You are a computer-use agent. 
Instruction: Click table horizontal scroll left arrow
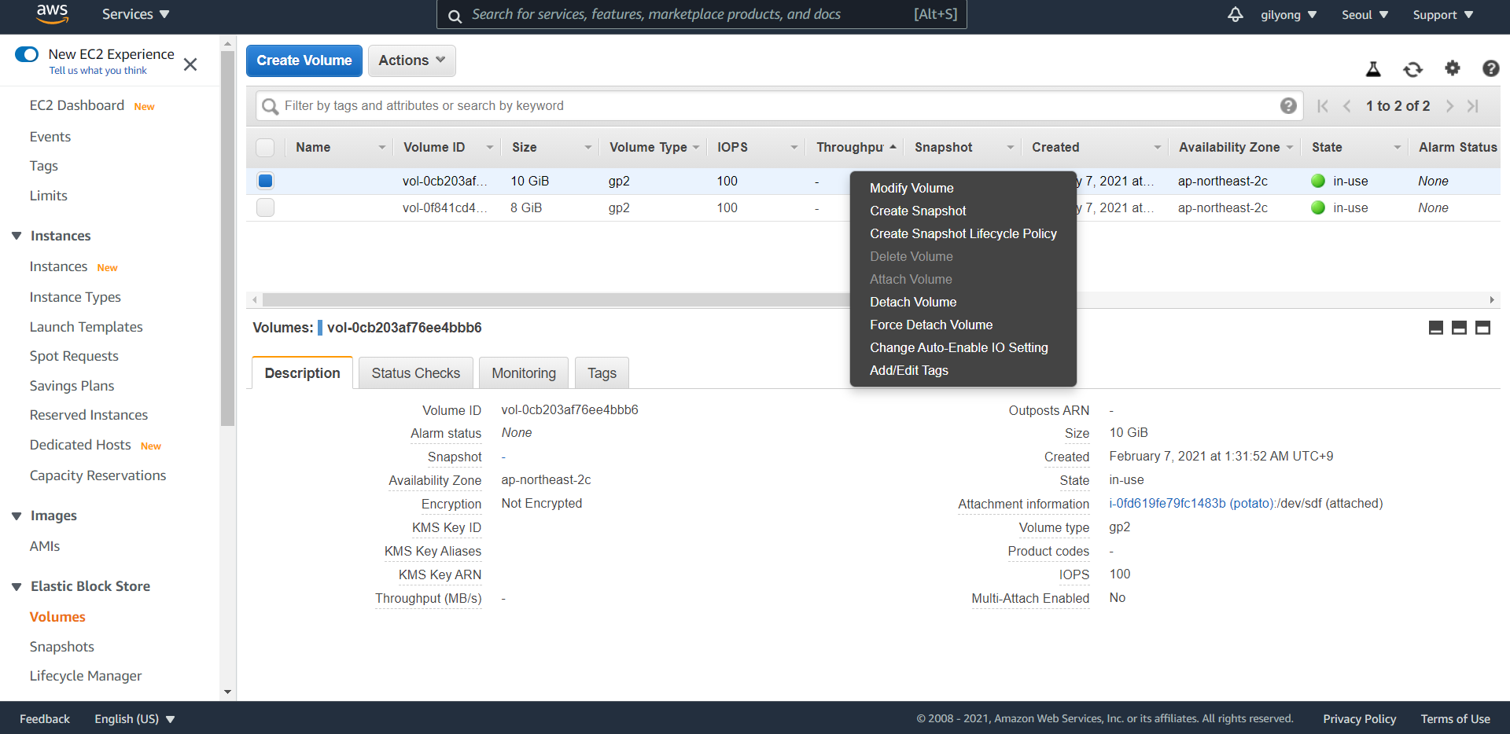click(254, 300)
